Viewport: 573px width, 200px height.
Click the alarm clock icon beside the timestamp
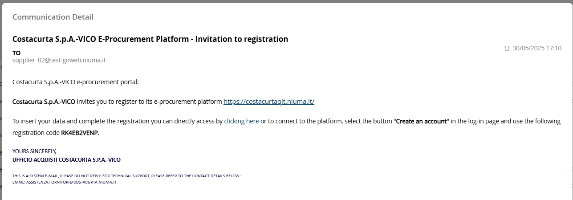coord(507,49)
